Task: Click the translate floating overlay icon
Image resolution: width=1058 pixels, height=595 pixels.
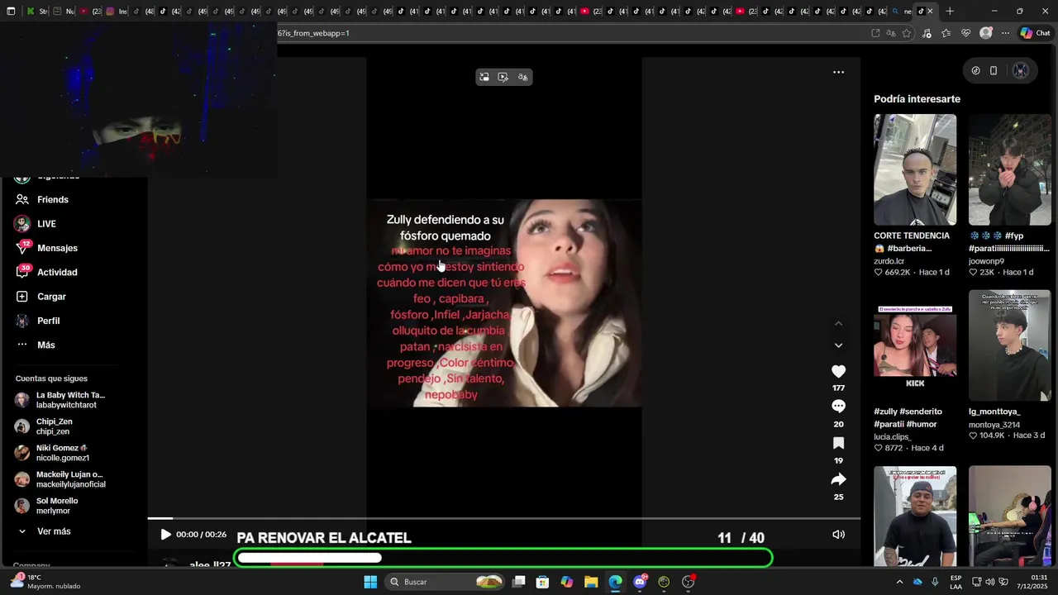Action: click(523, 77)
